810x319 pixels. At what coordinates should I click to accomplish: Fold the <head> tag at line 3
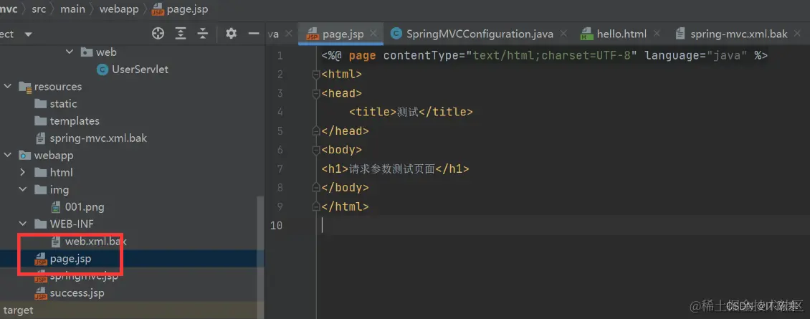click(x=316, y=94)
